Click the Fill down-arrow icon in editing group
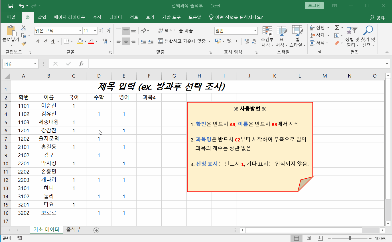The image size is (392, 242). pyautogui.click(x=337, y=35)
